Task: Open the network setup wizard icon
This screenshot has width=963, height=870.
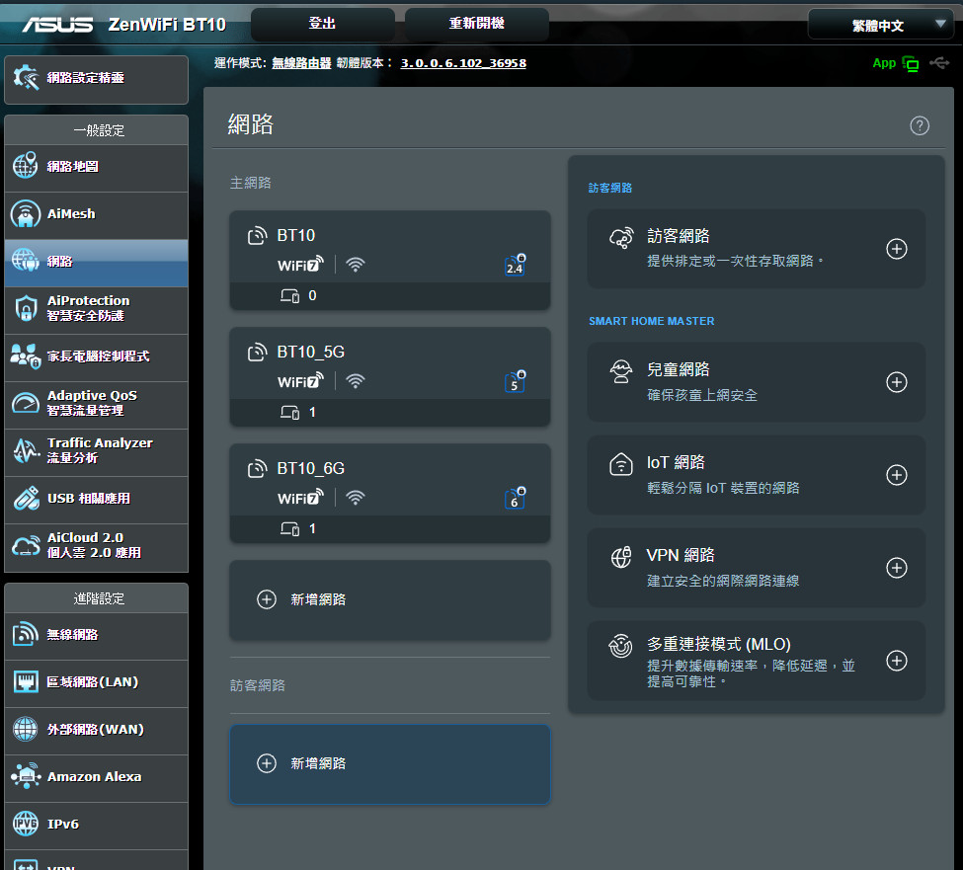Action: tap(26, 77)
